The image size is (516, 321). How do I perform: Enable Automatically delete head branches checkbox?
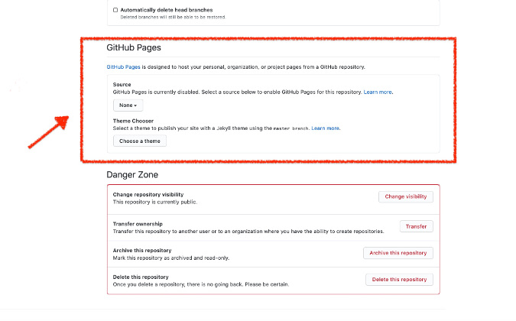(x=115, y=10)
